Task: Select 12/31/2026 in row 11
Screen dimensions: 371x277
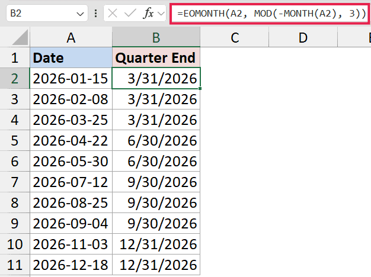Action: click(x=156, y=265)
